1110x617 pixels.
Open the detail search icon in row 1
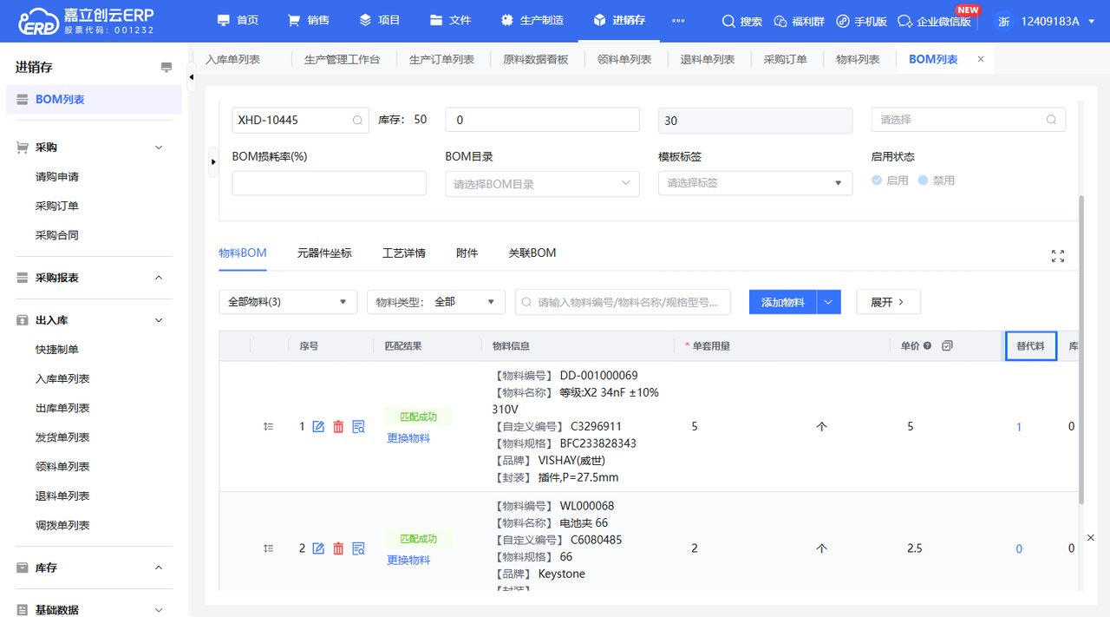pos(358,426)
